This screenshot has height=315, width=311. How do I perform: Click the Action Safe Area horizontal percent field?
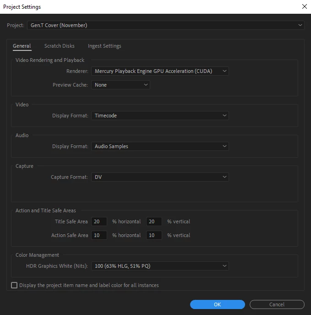pos(99,235)
